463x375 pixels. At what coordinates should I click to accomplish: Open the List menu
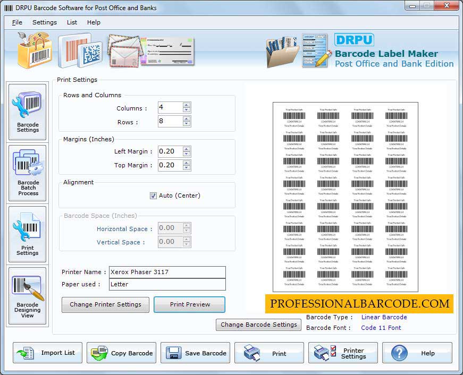click(72, 22)
